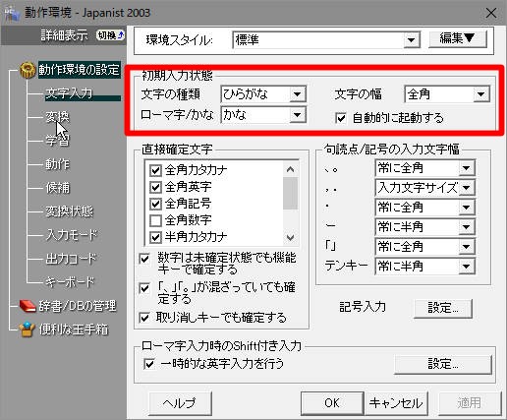507x420 pixels.
Task: Toggle 自動的に起動する checkbox
Action: [341, 118]
